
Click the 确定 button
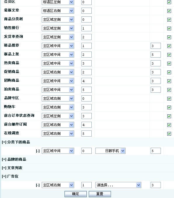tap(76, 194)
